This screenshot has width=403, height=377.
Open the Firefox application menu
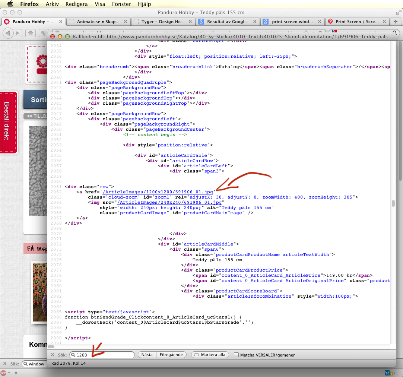pos(29,4)
